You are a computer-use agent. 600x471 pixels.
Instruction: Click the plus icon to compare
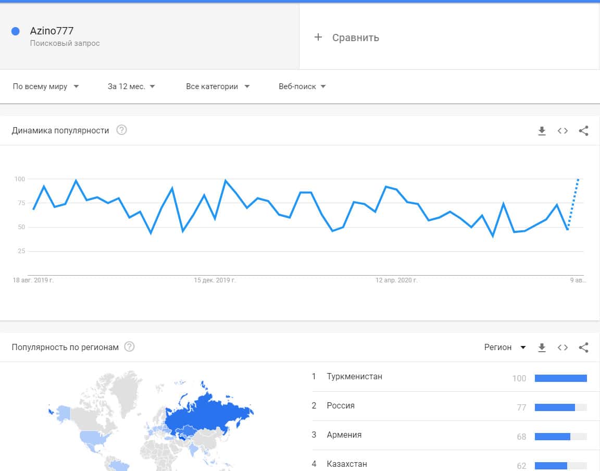click(318, 38)
